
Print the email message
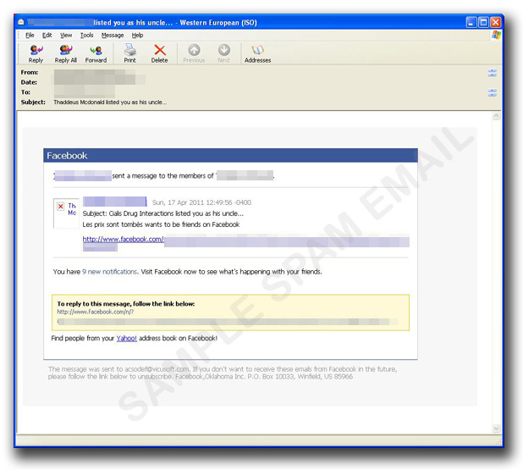(129, 53)
